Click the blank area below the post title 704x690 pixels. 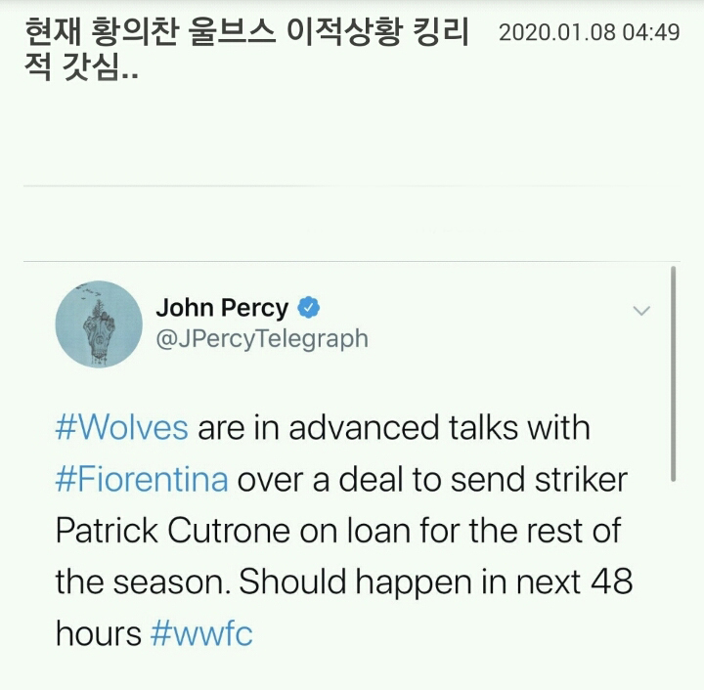click(x=352, y=135)
